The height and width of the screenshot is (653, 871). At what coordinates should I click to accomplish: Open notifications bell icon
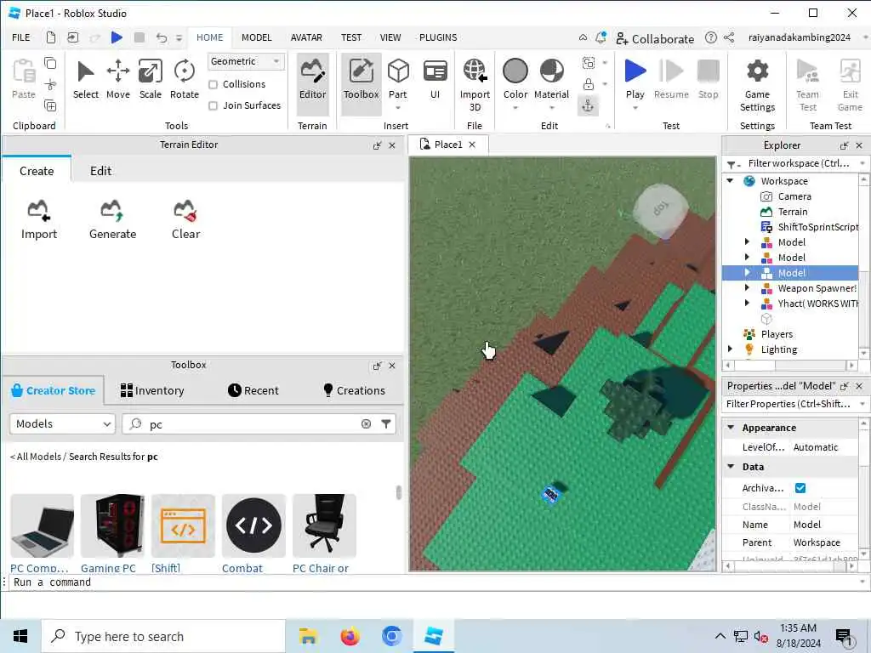(601, 37)
